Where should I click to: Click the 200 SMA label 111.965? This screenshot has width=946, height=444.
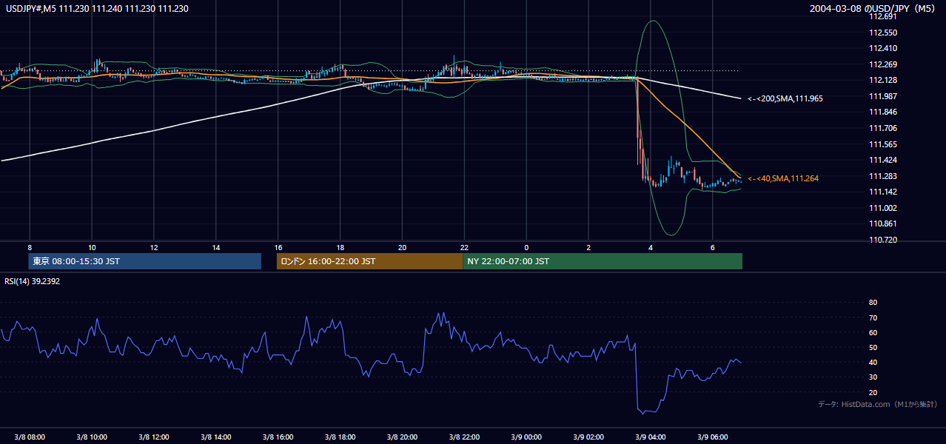tap(785, 98)
